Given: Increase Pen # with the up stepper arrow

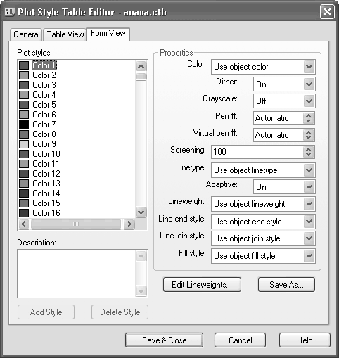Looking at the screenshot, I should tap(309, 115).
